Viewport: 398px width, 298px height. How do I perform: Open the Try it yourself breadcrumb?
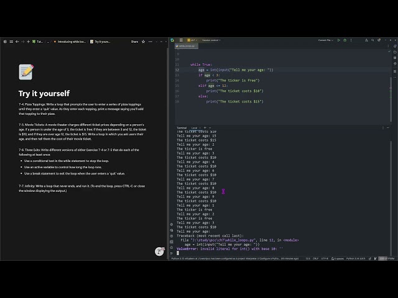tap(100, 42)
